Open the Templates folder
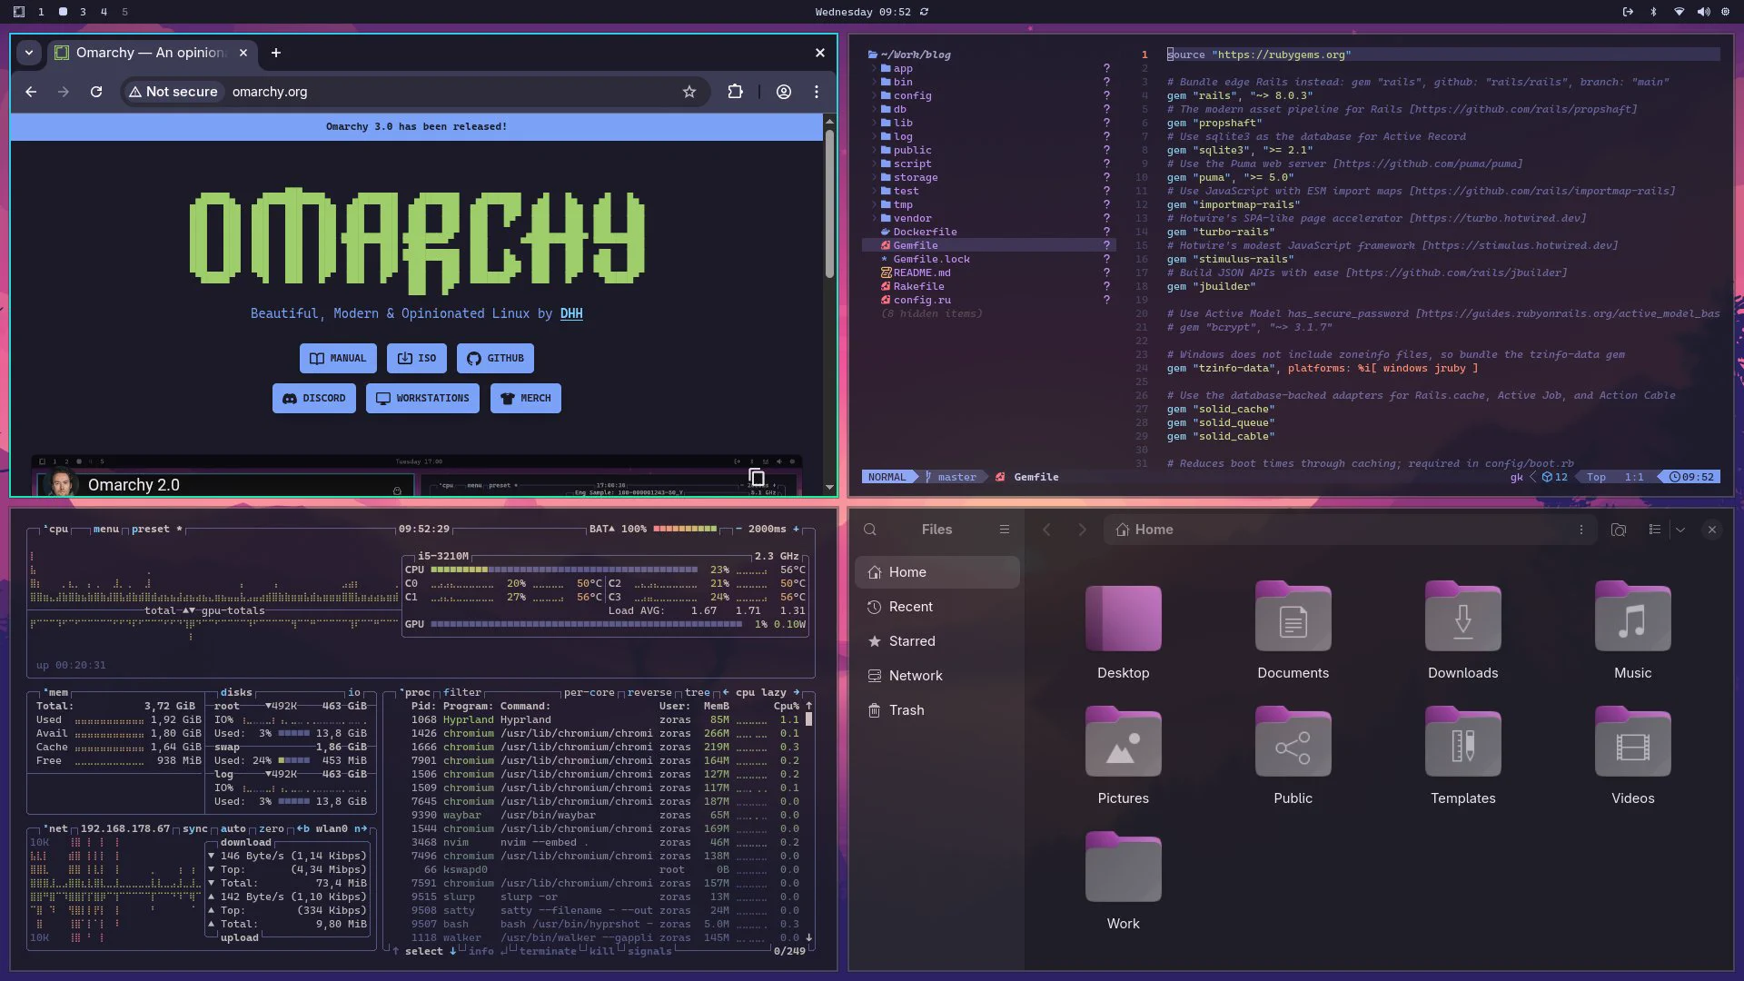This screenshot has width=1744, height=981. click(x=1463, y=755)
